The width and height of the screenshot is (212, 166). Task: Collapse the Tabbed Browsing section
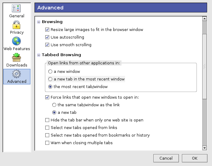pos(39,55)
